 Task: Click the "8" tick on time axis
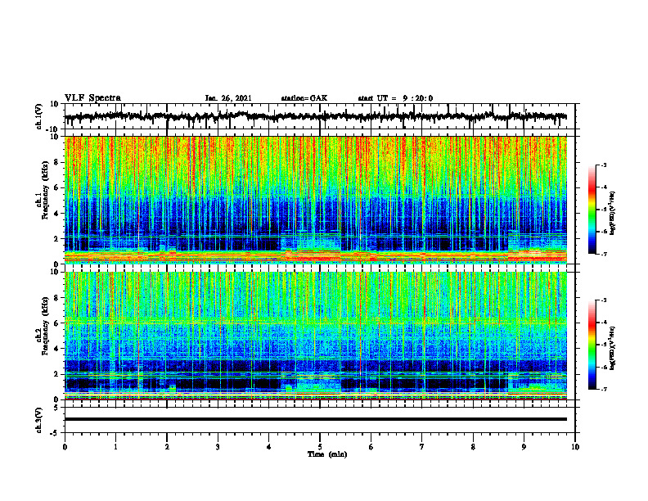(473, 447)
